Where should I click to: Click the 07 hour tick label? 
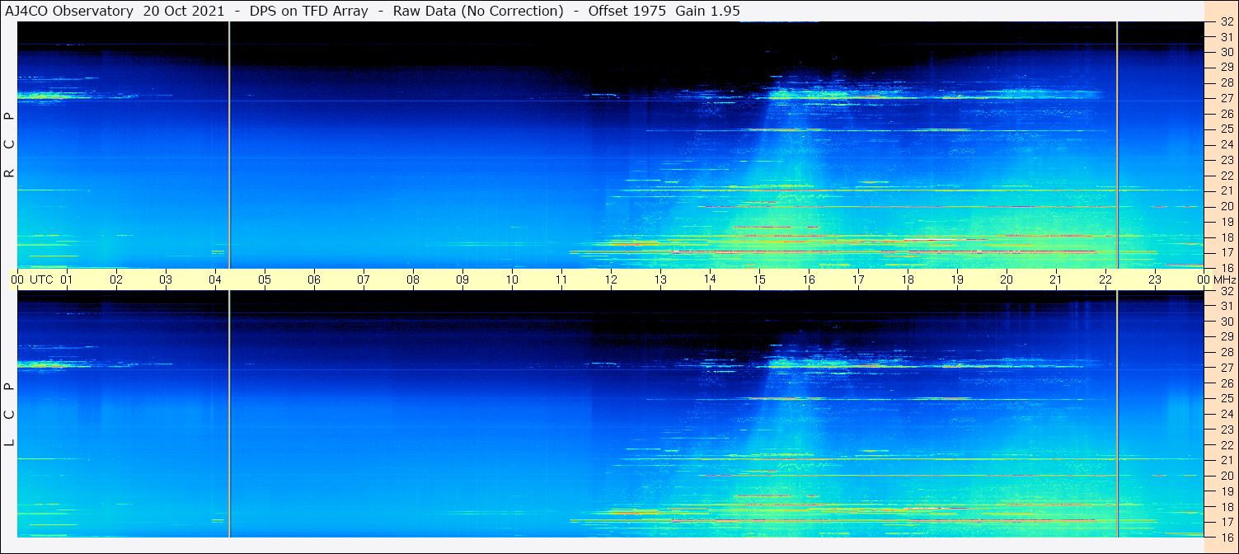click(364, 279)
